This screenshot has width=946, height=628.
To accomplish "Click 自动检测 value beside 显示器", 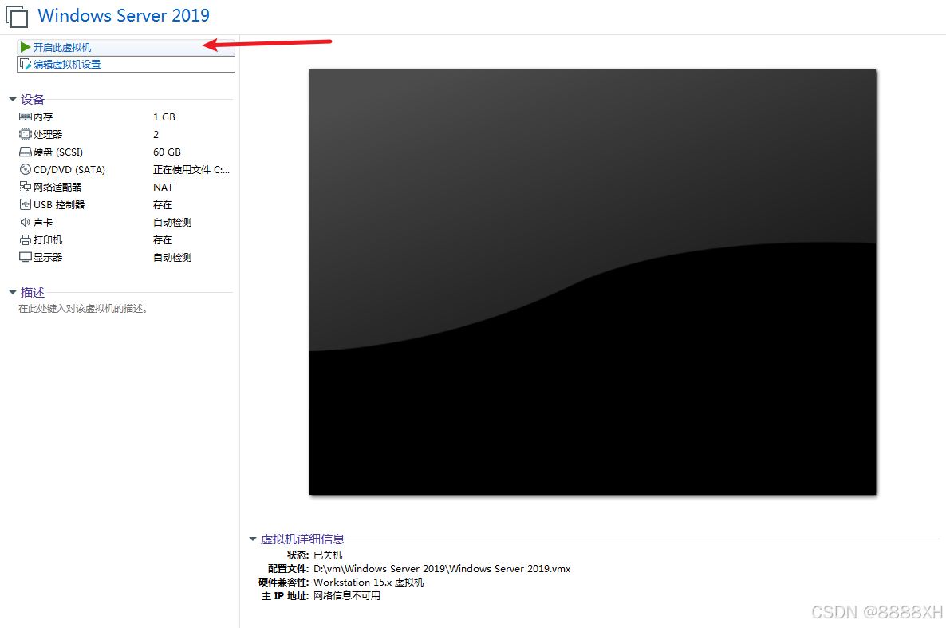I will coord(172,257).
